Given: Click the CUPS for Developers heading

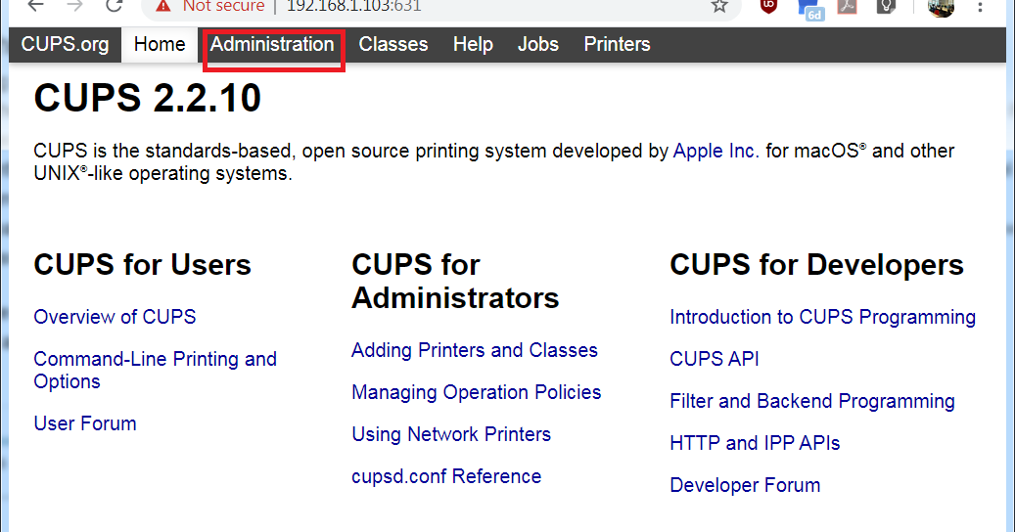Looking at the screenshot, I should 817,265.
